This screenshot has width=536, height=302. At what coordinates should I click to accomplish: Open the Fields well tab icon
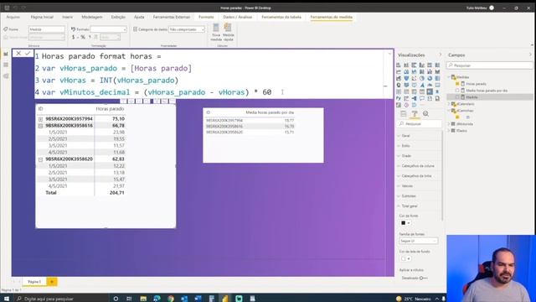(x=404, y=114)
